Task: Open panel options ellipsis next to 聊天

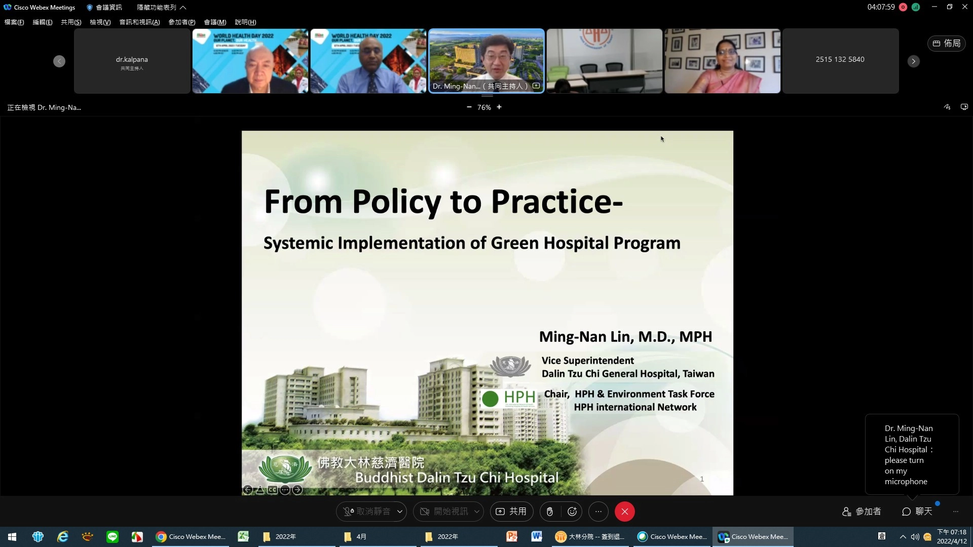Action: coord(956,512)
